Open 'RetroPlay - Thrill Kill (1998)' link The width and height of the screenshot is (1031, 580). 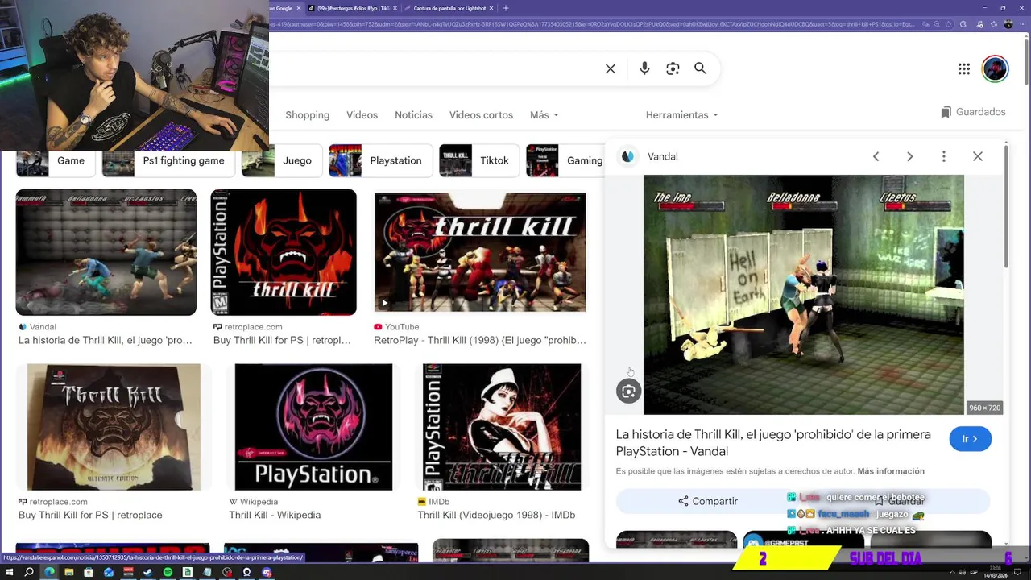(x=480, y=340)
